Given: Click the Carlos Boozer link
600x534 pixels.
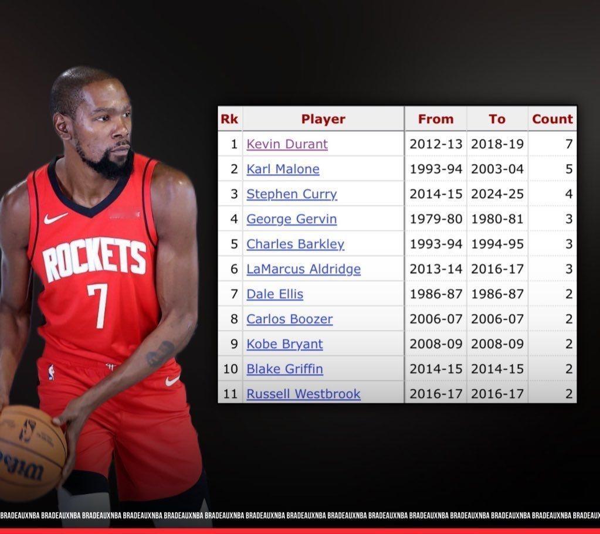Looking at the screenshot, I should coord(290,319).
